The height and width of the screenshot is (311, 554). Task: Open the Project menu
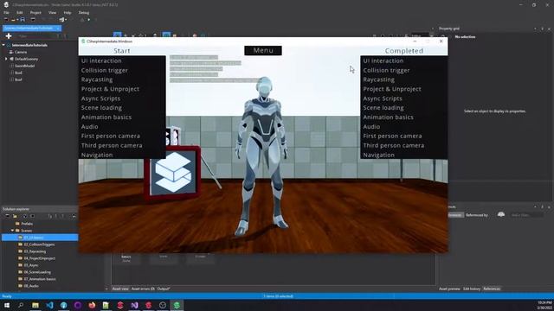coord(35,12)
